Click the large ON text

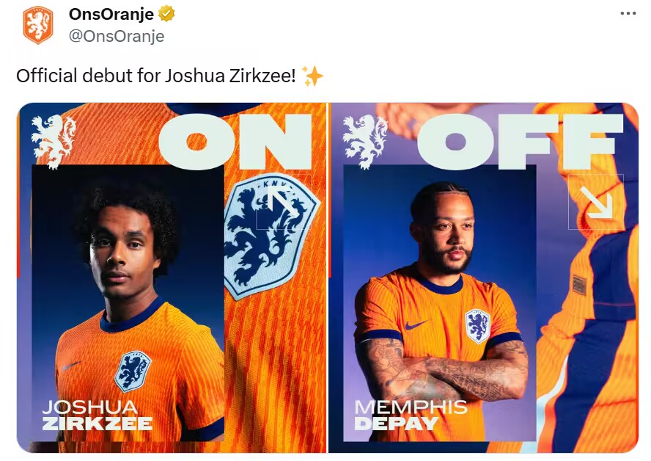(x=235, y=142)
